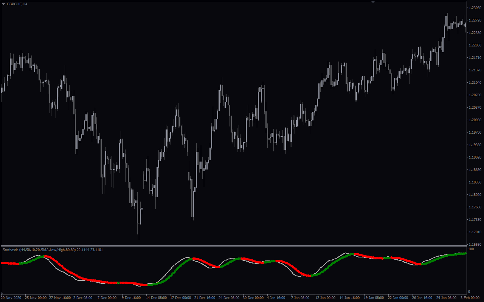Viewport: 484px width, 302px height.
Task: Click the 2 Dec 08:00 time label
Action: click(83, 298)
